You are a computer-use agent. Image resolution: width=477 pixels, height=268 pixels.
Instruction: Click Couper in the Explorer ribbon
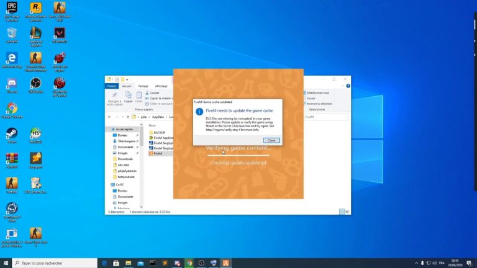[152, 92]
